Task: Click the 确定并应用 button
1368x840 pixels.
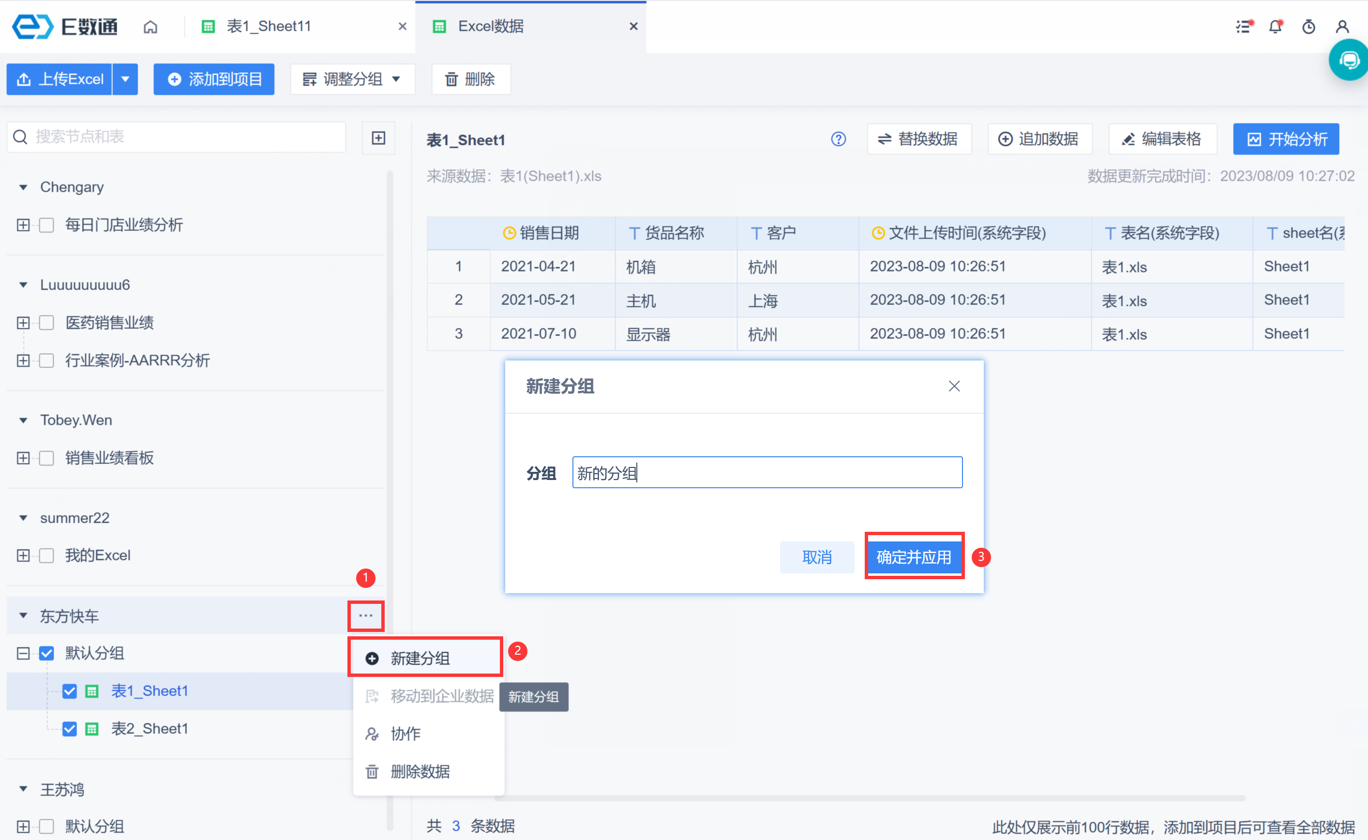Action: click(914, 556)
